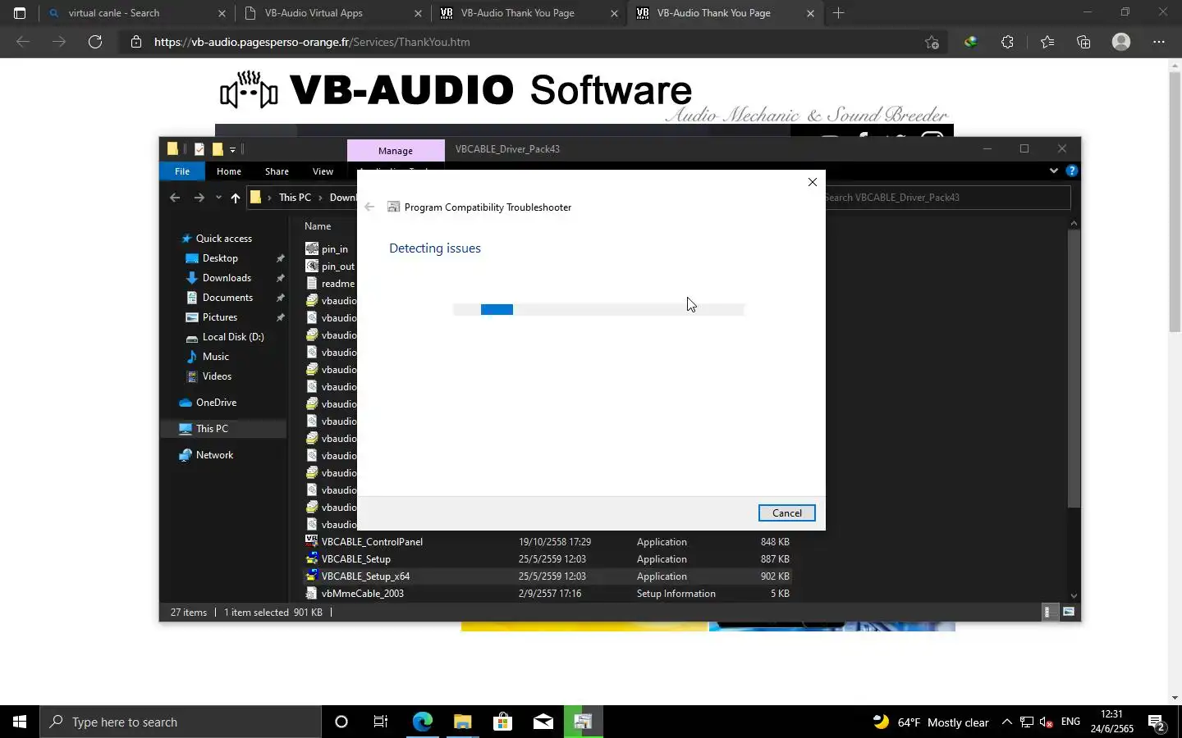
Task: Select Downloads in navigation pane
Action: click(x=227, y=278)
